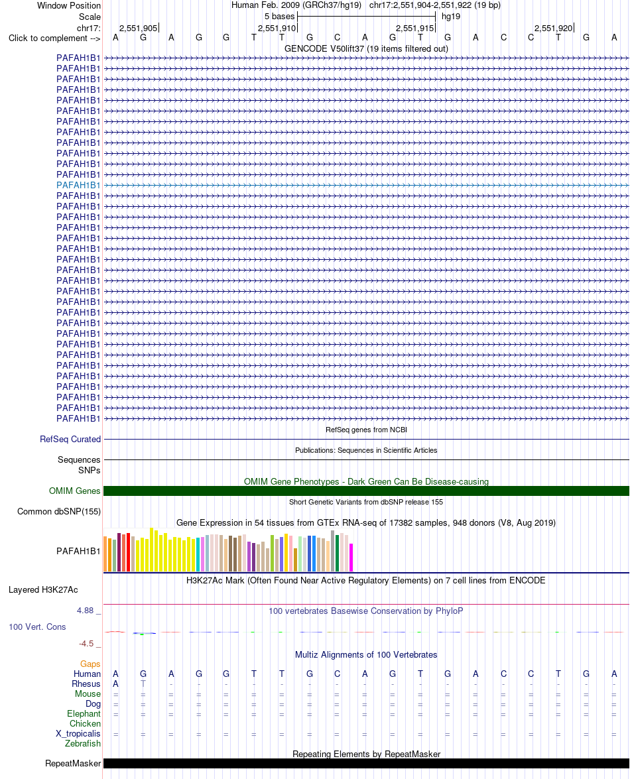
Task: Select the highlighted light-blue PAFAH1B1 transcript label
Action: [x=78, y=186]
